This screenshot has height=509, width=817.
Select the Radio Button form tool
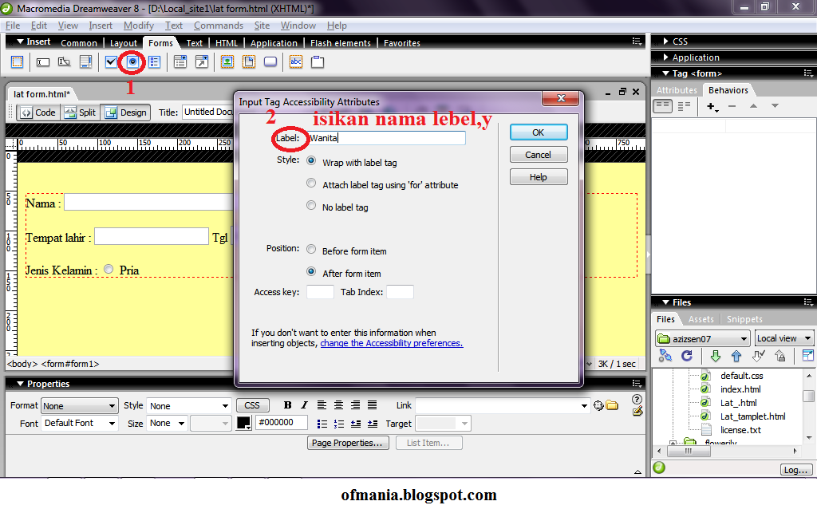point(131,61)
